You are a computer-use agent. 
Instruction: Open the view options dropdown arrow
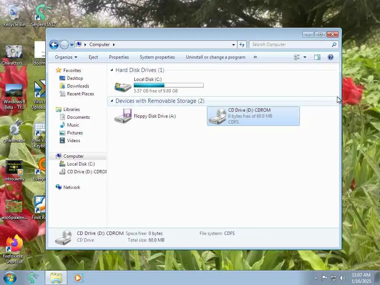point(305,57)
